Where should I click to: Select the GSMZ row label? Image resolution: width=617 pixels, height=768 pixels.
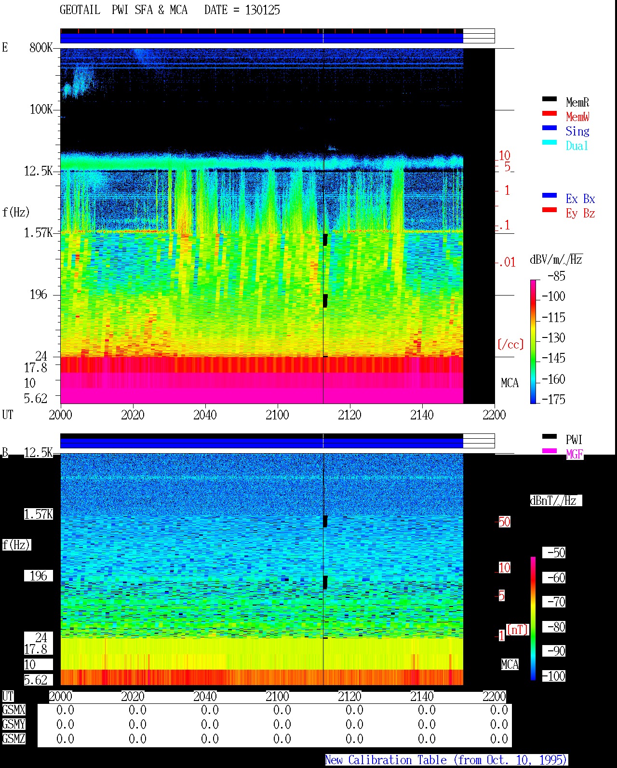pos(13,739)
